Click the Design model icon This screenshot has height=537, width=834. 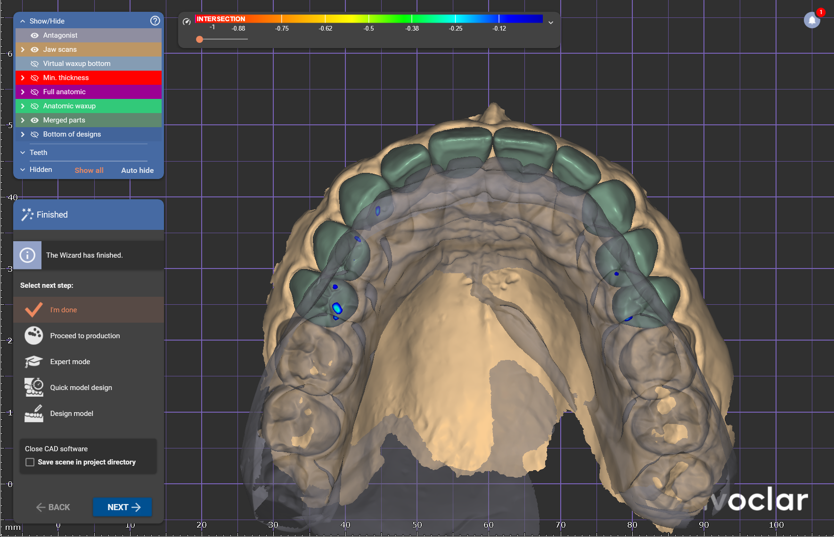[33, 413]
